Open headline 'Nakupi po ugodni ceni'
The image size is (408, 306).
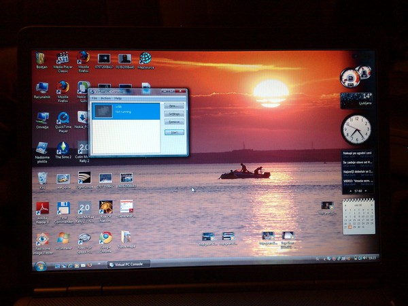[x=358, y=154]
